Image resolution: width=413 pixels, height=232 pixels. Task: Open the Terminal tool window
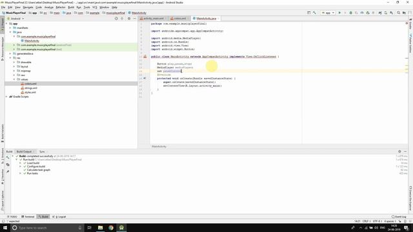click(x=28, y=217)
